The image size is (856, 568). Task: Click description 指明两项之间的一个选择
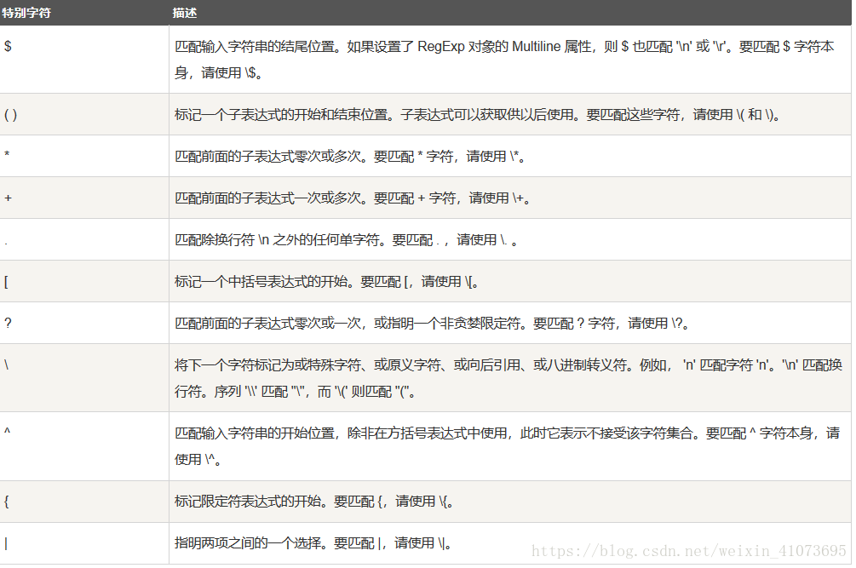[510, 543]
